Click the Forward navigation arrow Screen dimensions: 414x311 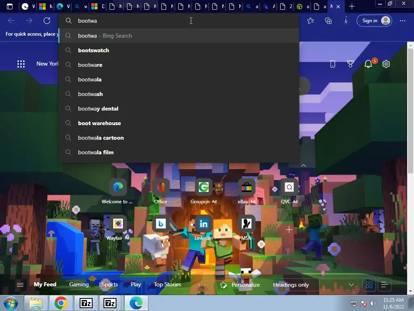pos(29,21)
